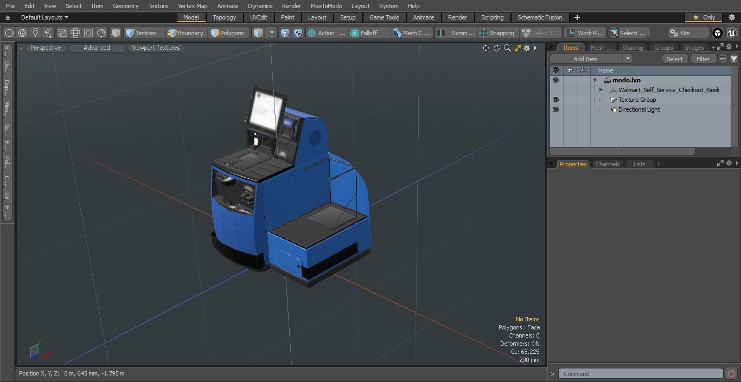Switch to the UVEdit layout tab
This screenshot has height=382, width=741.
[x=258, y=17]
